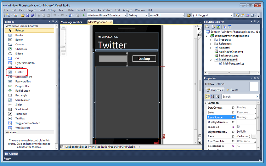Viewport: 266px width, 166px height.
Task: Click the Style property marker square
Action: [x=233, y=112]
